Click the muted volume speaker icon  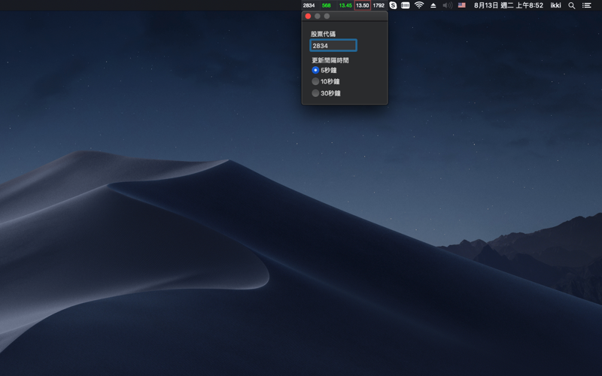coord(447,5)
